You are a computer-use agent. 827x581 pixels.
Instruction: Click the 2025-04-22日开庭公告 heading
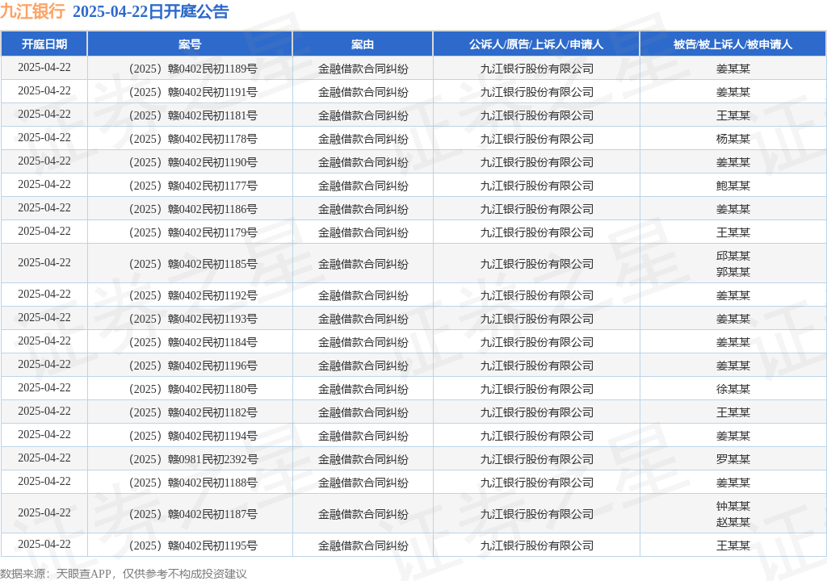click(x=151, y=11)
